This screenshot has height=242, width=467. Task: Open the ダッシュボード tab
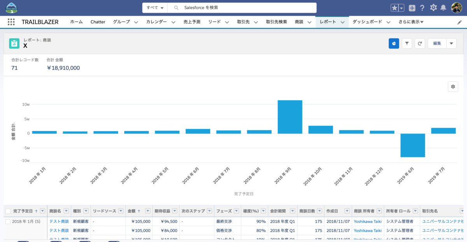tap(367, 22)
